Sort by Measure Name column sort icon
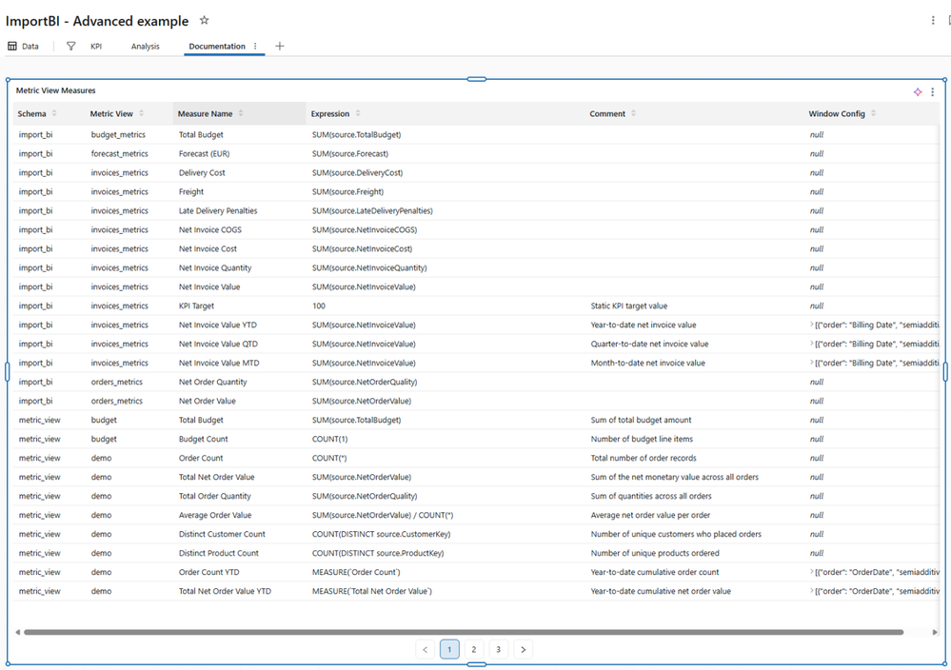The height and width of the screenshot is (670, 951). coord(241,113)
